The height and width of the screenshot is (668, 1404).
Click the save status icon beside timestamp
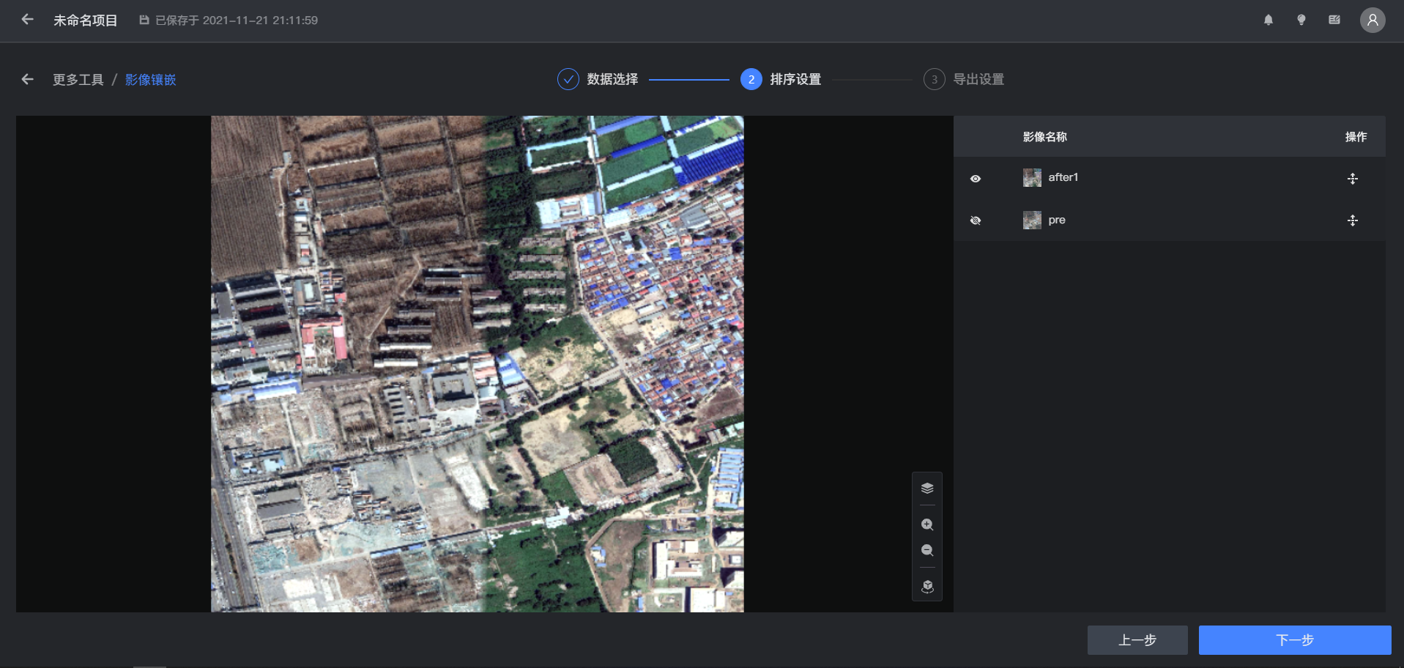[144, 21]
